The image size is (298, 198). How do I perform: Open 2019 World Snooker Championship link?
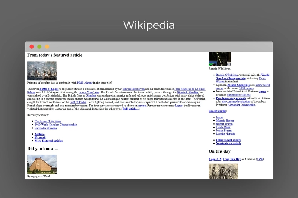pyautogui.click(x=56, y=125)
